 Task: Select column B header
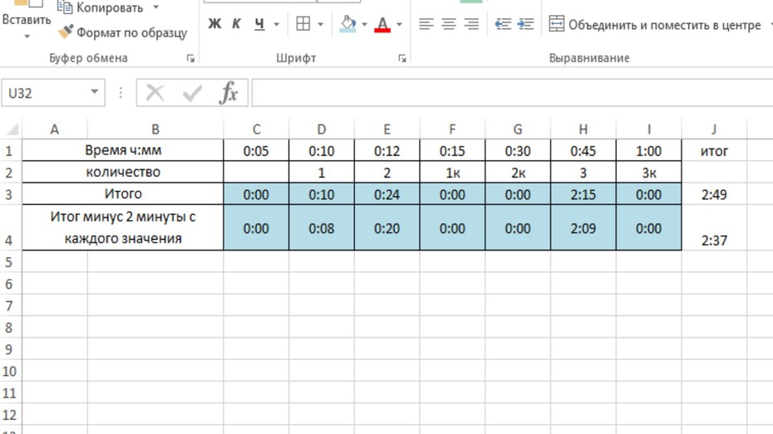(155, 129)
